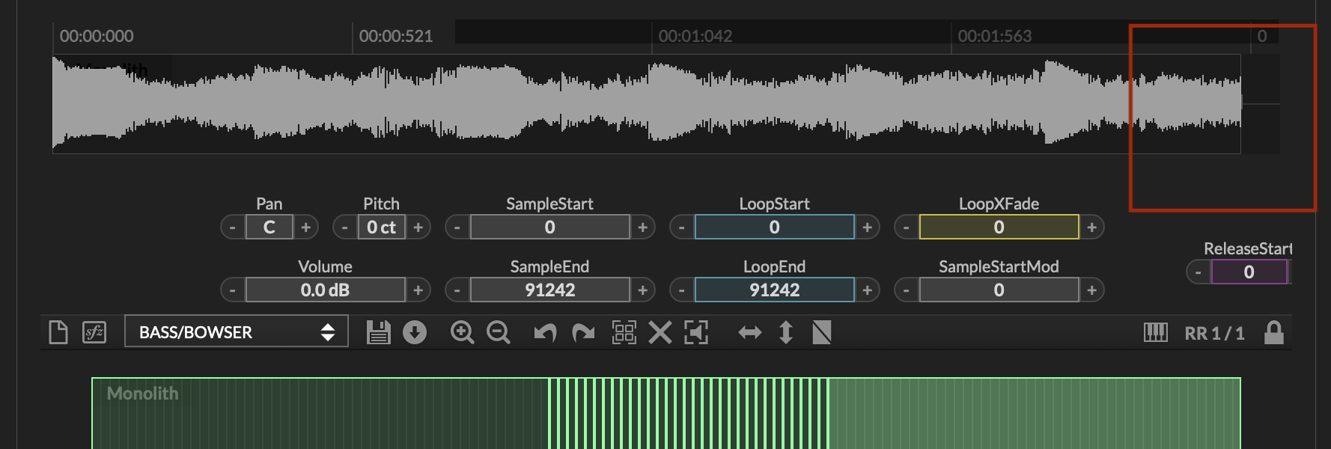Increase Volume with its plus button

point(418,290)
